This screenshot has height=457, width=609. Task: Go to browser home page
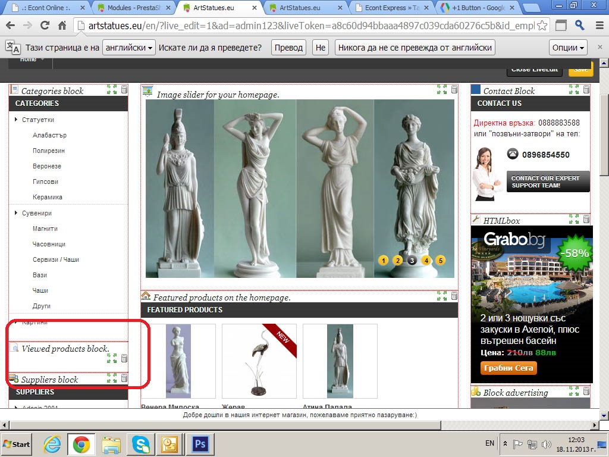tap(62, 26)
